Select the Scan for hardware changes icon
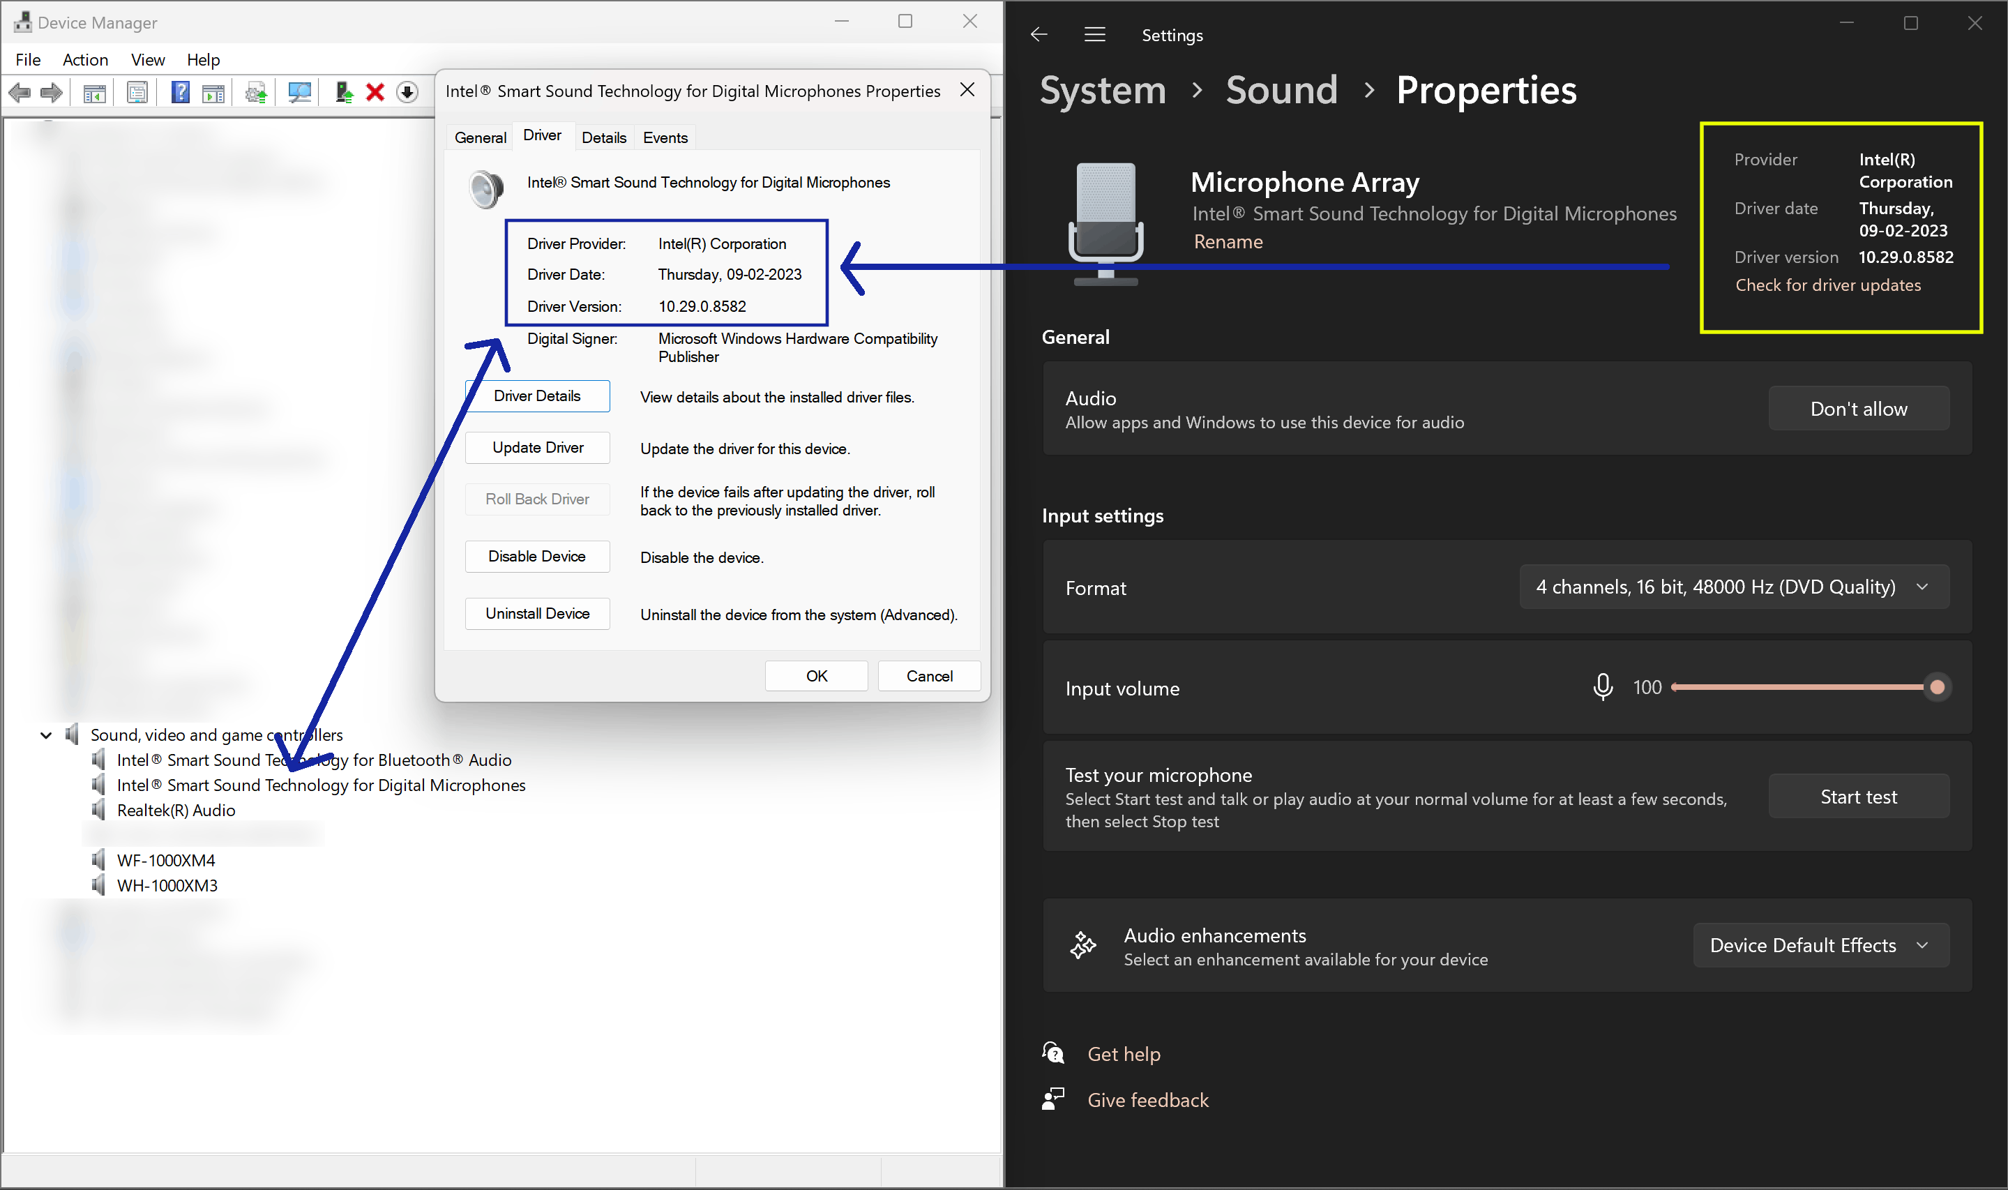Viewport: 2008px width, 1190px height. (x=299, y=91)
